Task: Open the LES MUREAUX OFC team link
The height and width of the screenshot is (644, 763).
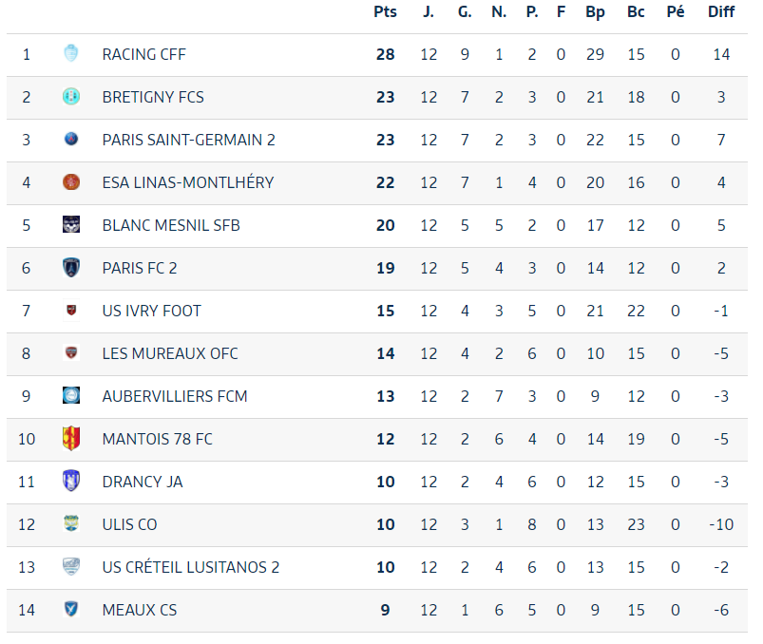Action: point(170,353)
